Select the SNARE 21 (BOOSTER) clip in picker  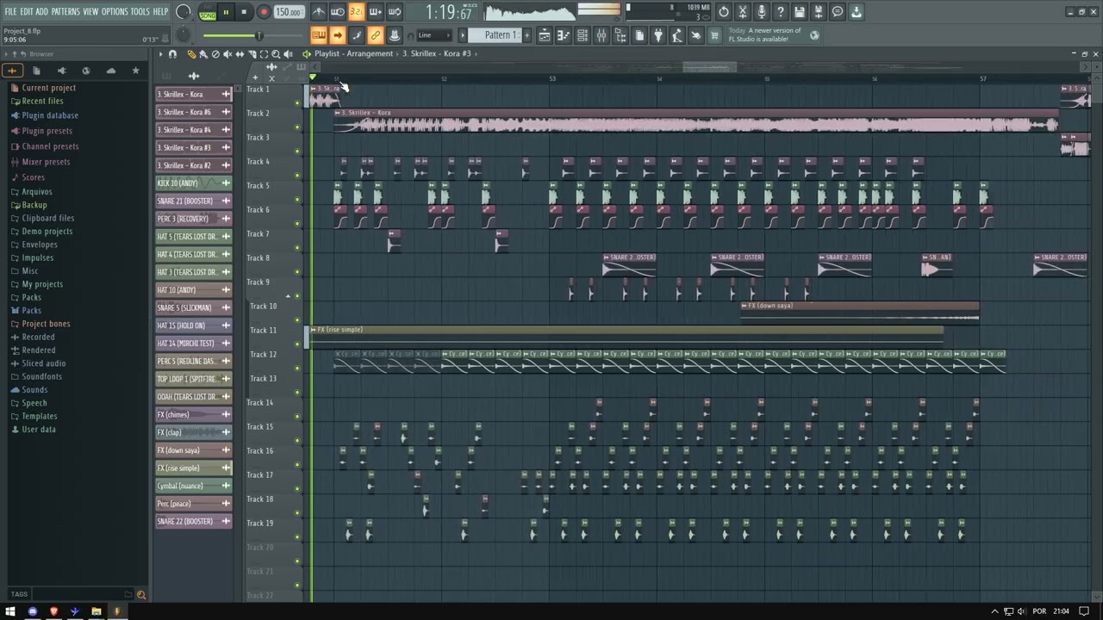pos(193,201)
